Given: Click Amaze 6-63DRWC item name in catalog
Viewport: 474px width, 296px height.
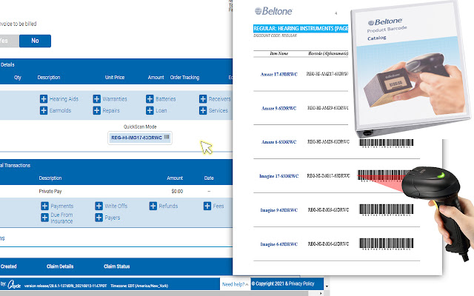Looking at the screenshot, I should (279, 142).
